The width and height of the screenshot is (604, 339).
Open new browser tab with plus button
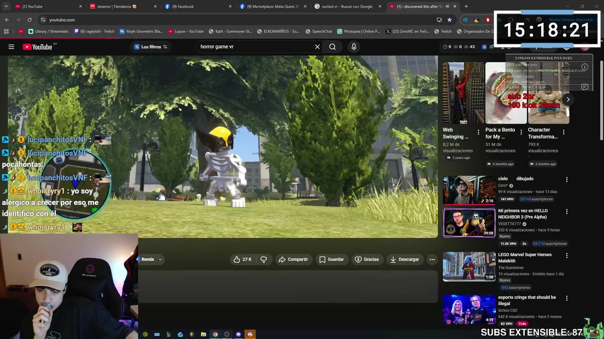point(466,7)
